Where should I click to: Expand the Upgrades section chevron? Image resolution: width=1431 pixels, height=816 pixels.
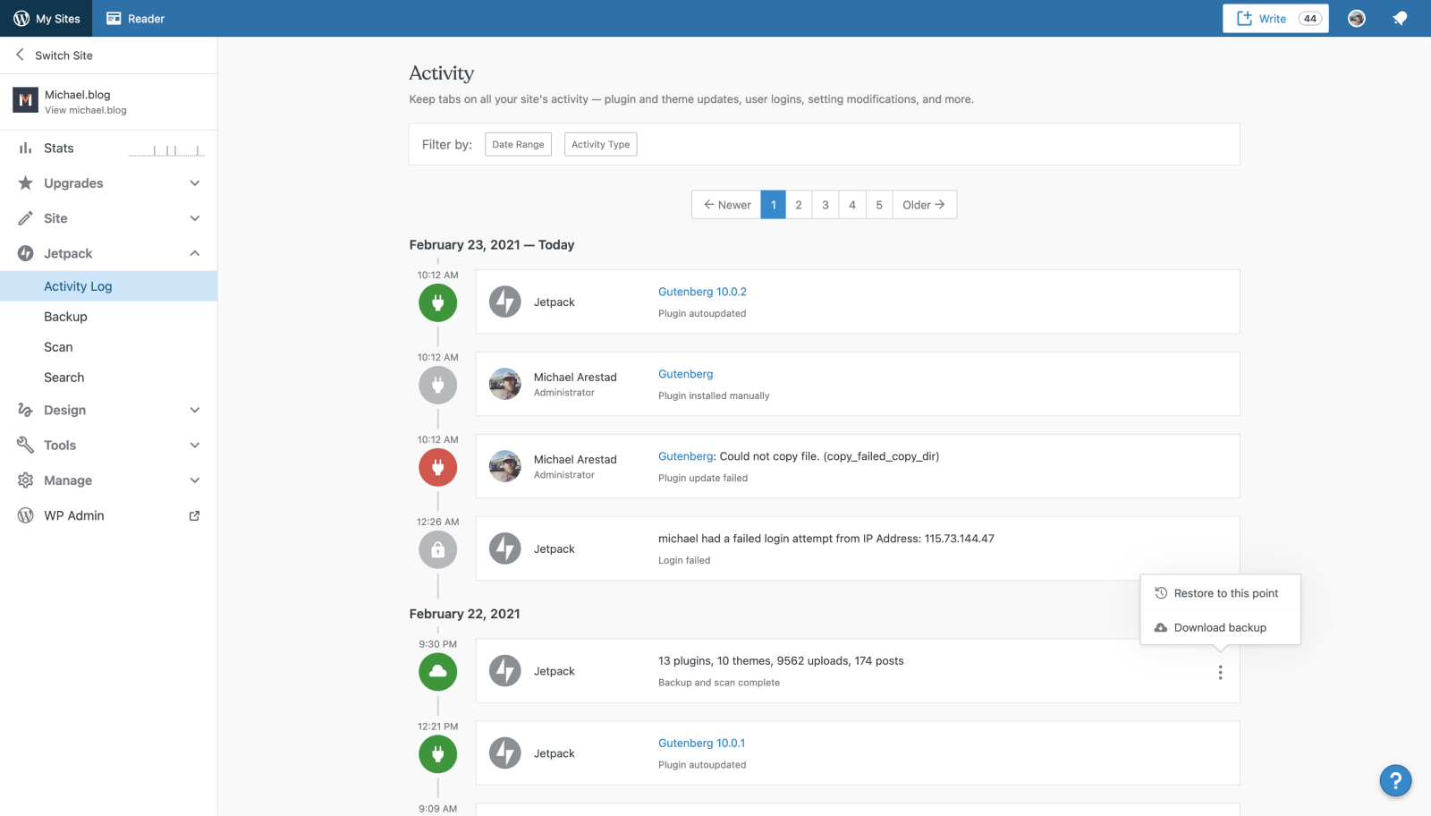195,183
